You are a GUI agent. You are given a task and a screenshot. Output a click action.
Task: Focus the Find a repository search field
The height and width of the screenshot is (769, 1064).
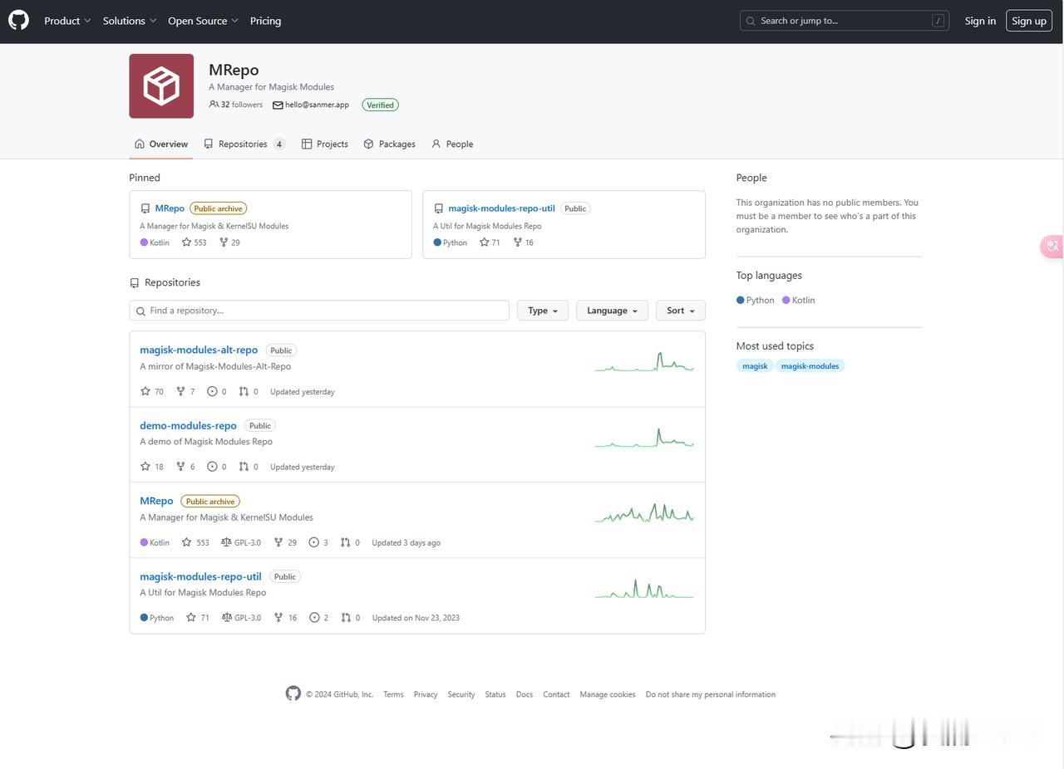pyautogui.click(x=319, y=311)
